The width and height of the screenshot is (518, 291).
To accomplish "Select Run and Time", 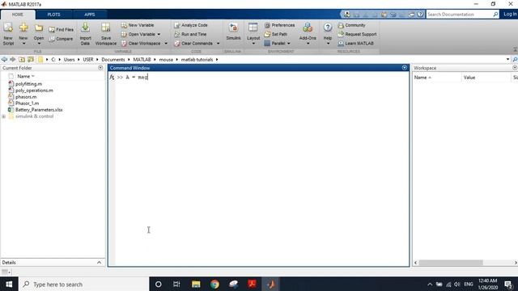I will click(x=190, y=34).
